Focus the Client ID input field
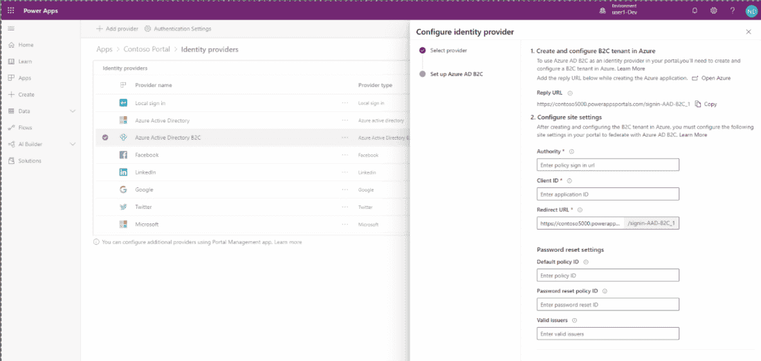The width and height of the screenshot is (761, 361). click(x=607, y=194)
